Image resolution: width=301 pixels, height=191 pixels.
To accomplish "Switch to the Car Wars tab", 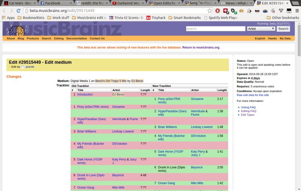I will (x=20, y=3).
